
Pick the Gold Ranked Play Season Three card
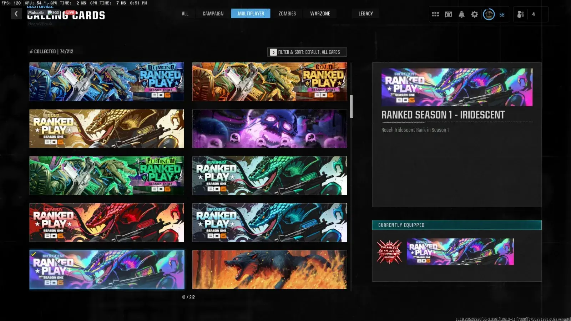[269, 82]
